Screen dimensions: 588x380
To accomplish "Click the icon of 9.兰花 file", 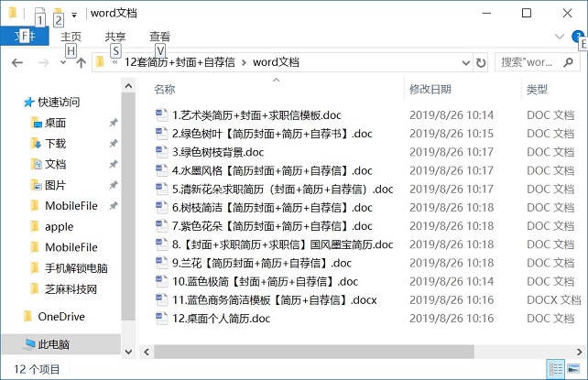I will (161, 263).
